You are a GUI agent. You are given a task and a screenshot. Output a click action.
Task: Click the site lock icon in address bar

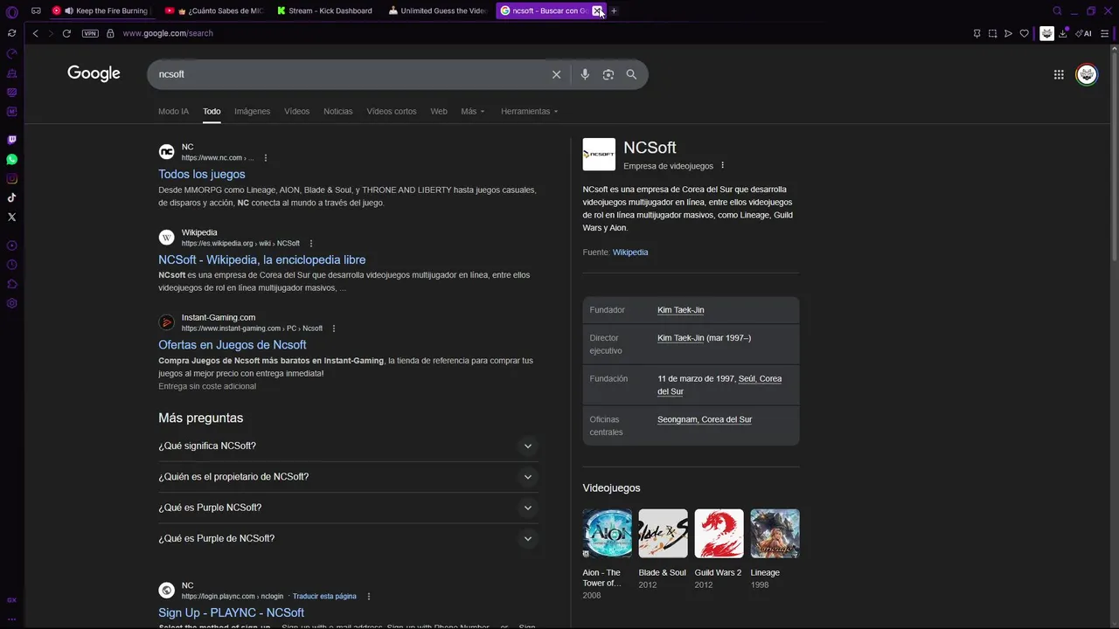(110, 33)
